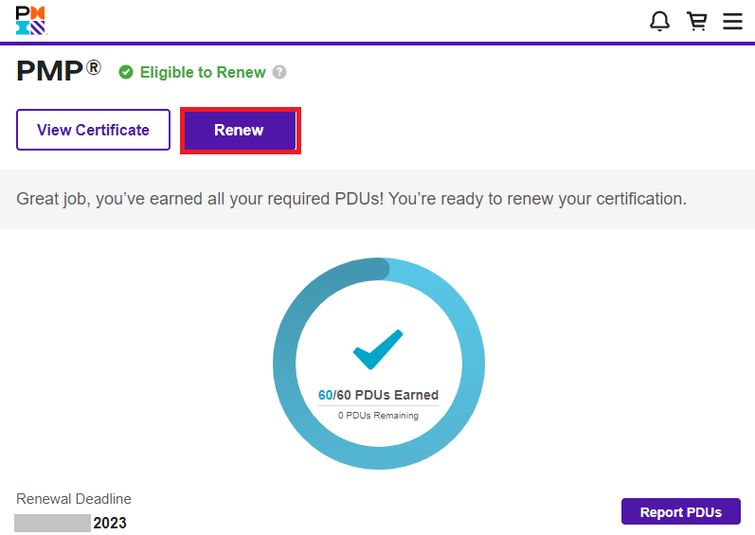Screen dimensions: 755x535
Task: Click the 60/60 PDUs Earned text
Action: coord(378,395)
